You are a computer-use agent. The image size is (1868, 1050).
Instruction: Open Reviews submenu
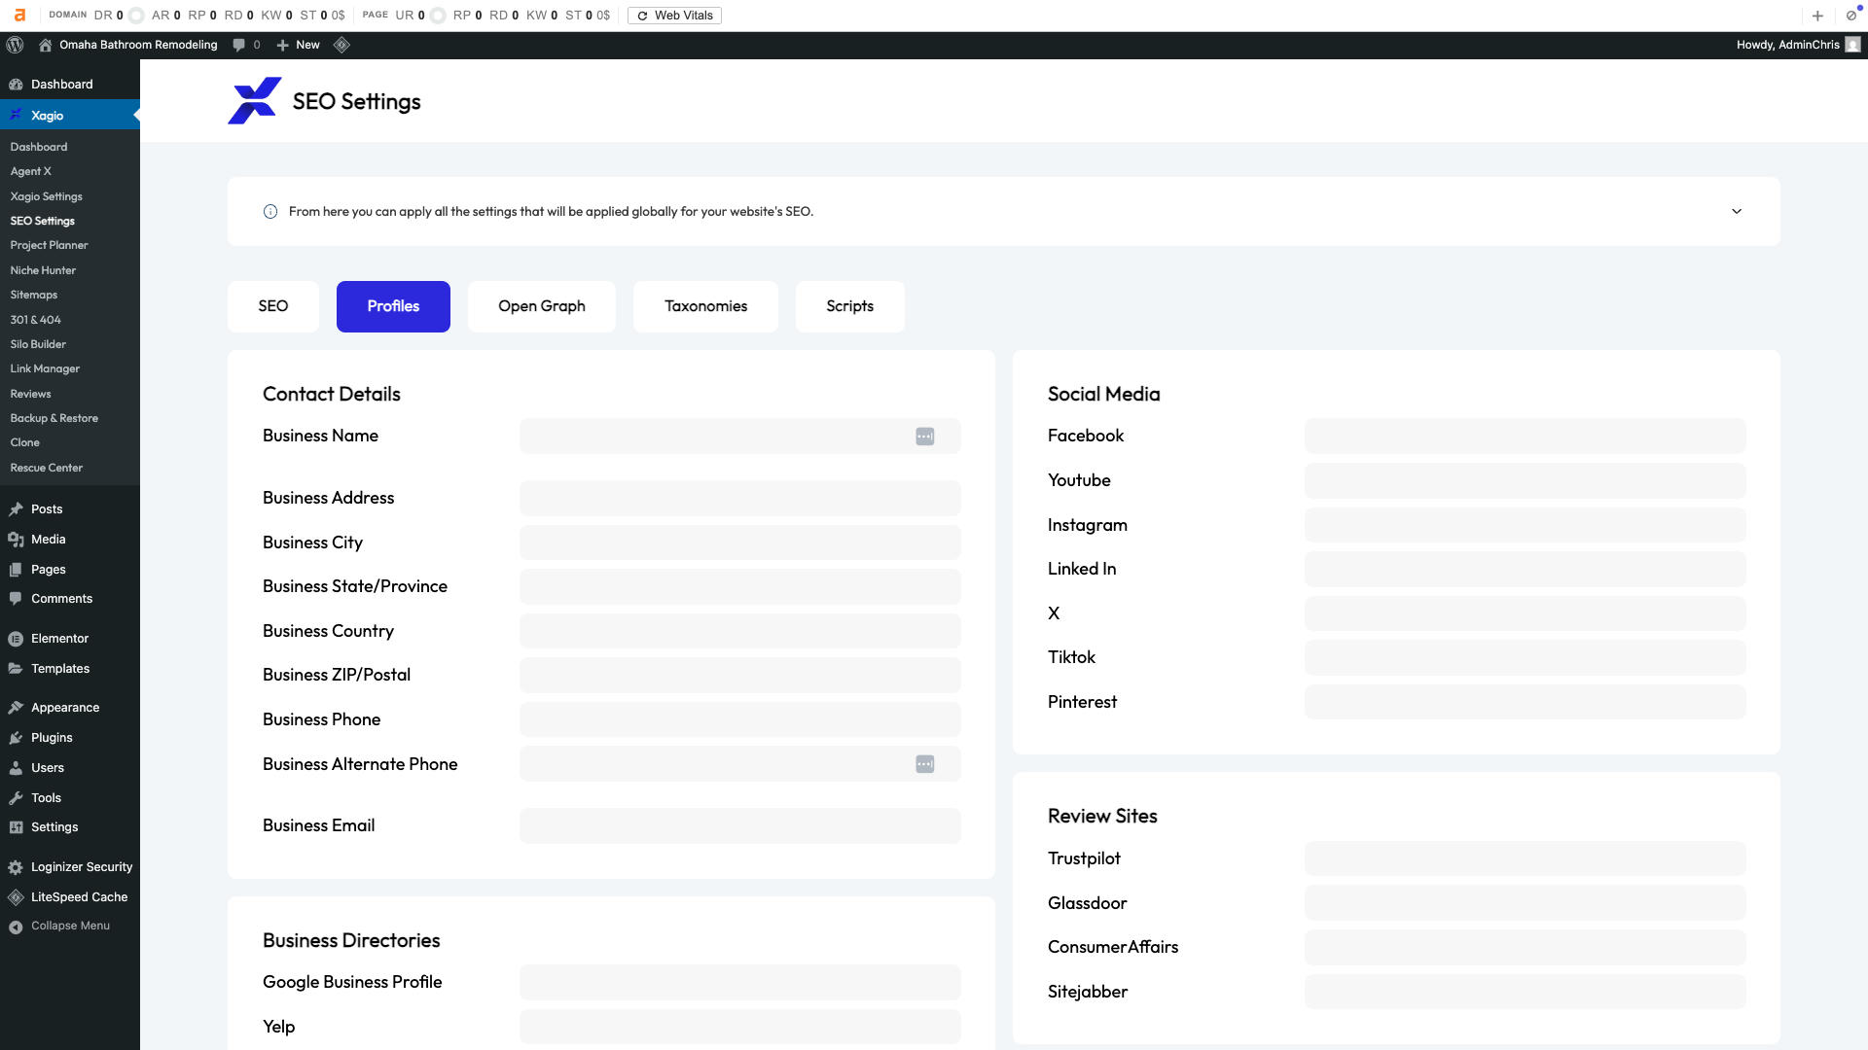[30, 394]
